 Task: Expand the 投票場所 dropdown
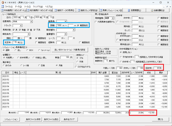click(31, 21)
